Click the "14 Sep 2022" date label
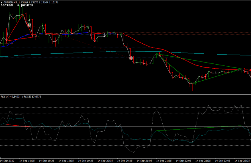 coord(7,161)
